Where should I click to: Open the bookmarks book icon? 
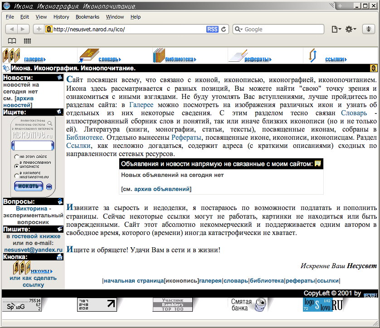[12, 41]
